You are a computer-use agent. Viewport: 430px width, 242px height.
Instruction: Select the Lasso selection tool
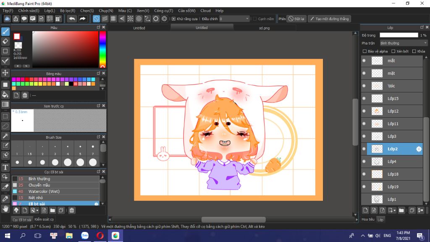click(5, 126)
